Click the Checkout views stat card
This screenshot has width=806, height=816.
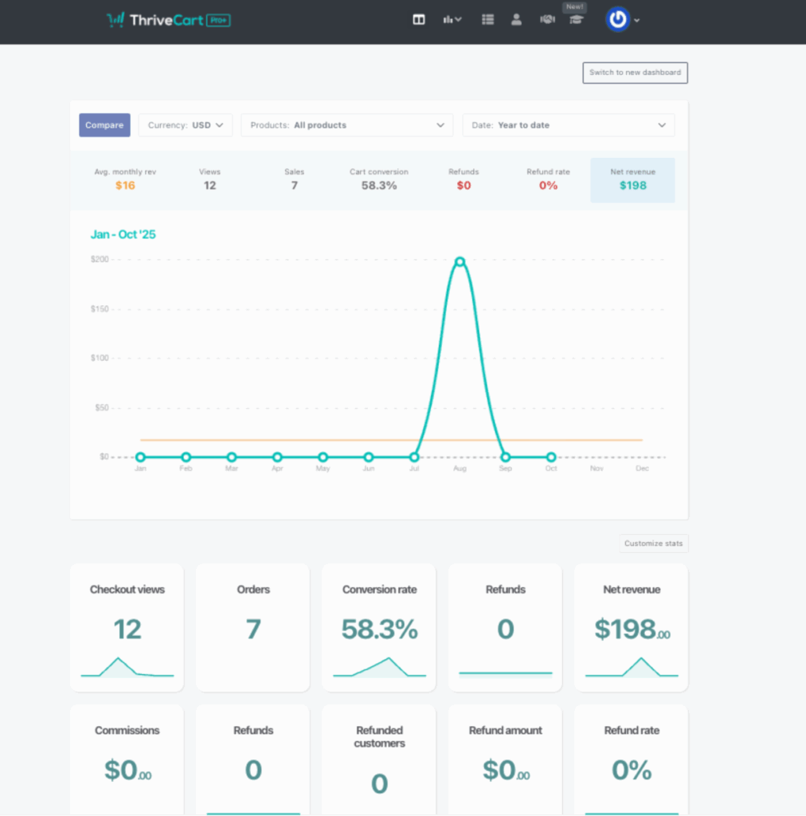point(127,627)
